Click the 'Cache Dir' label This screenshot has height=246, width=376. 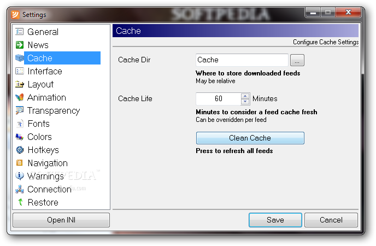[x=134, y=60]
